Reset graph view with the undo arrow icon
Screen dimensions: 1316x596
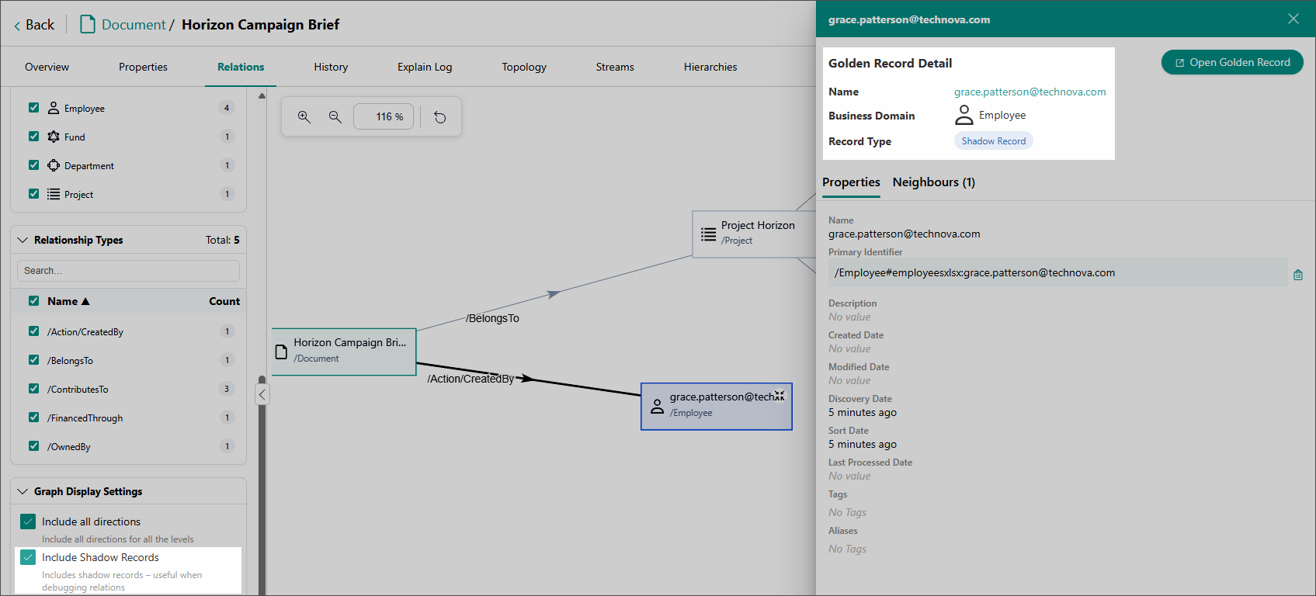coord(440,117)
